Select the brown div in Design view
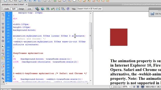Screen dimensions: 161x90 [119, 37]
